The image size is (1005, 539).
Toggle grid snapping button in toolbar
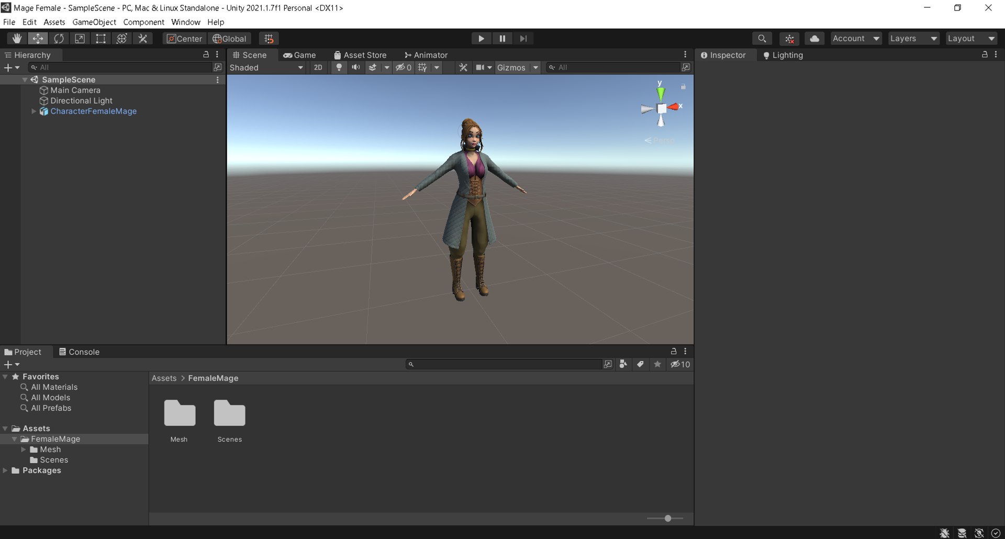point(269,39)
